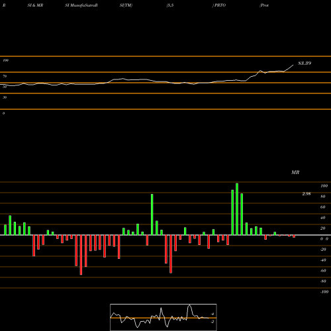Screen dimensions: 331x331
Task: Click the RSI line endpoint near 83.39
Action: click(293, 65)
